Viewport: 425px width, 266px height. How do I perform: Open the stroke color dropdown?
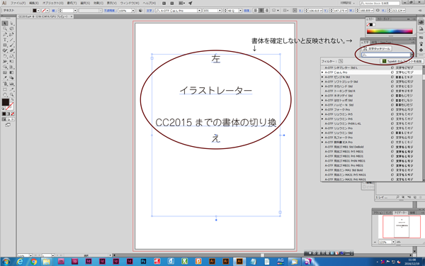click(47, 11)
